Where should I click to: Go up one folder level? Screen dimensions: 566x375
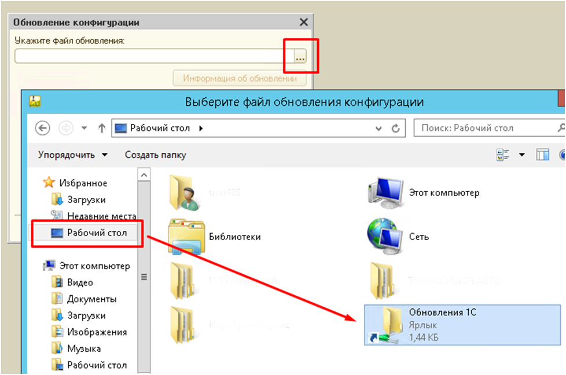102,128
